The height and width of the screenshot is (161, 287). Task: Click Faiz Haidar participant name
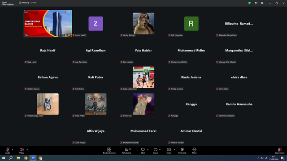pyautogui.click(x=143, y=51)
